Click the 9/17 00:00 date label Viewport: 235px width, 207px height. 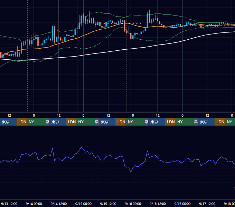click(182, 204)
